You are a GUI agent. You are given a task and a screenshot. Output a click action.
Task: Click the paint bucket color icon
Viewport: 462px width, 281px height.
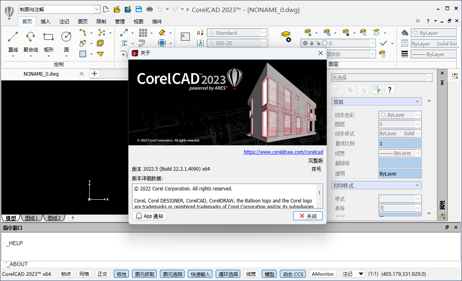coord(405,33)
